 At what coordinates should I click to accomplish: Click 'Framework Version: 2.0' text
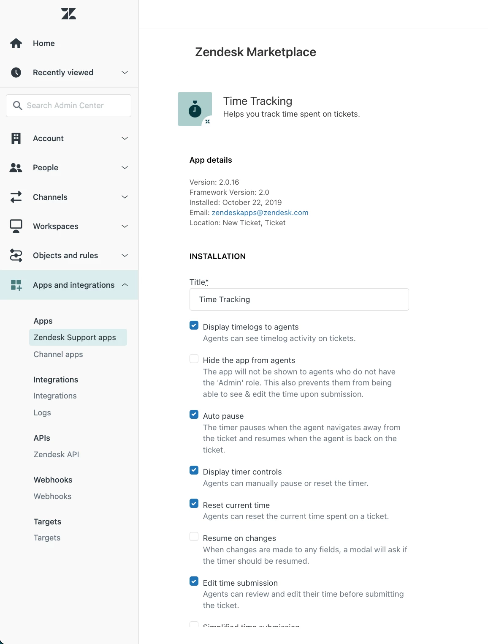tap(229, 192)
